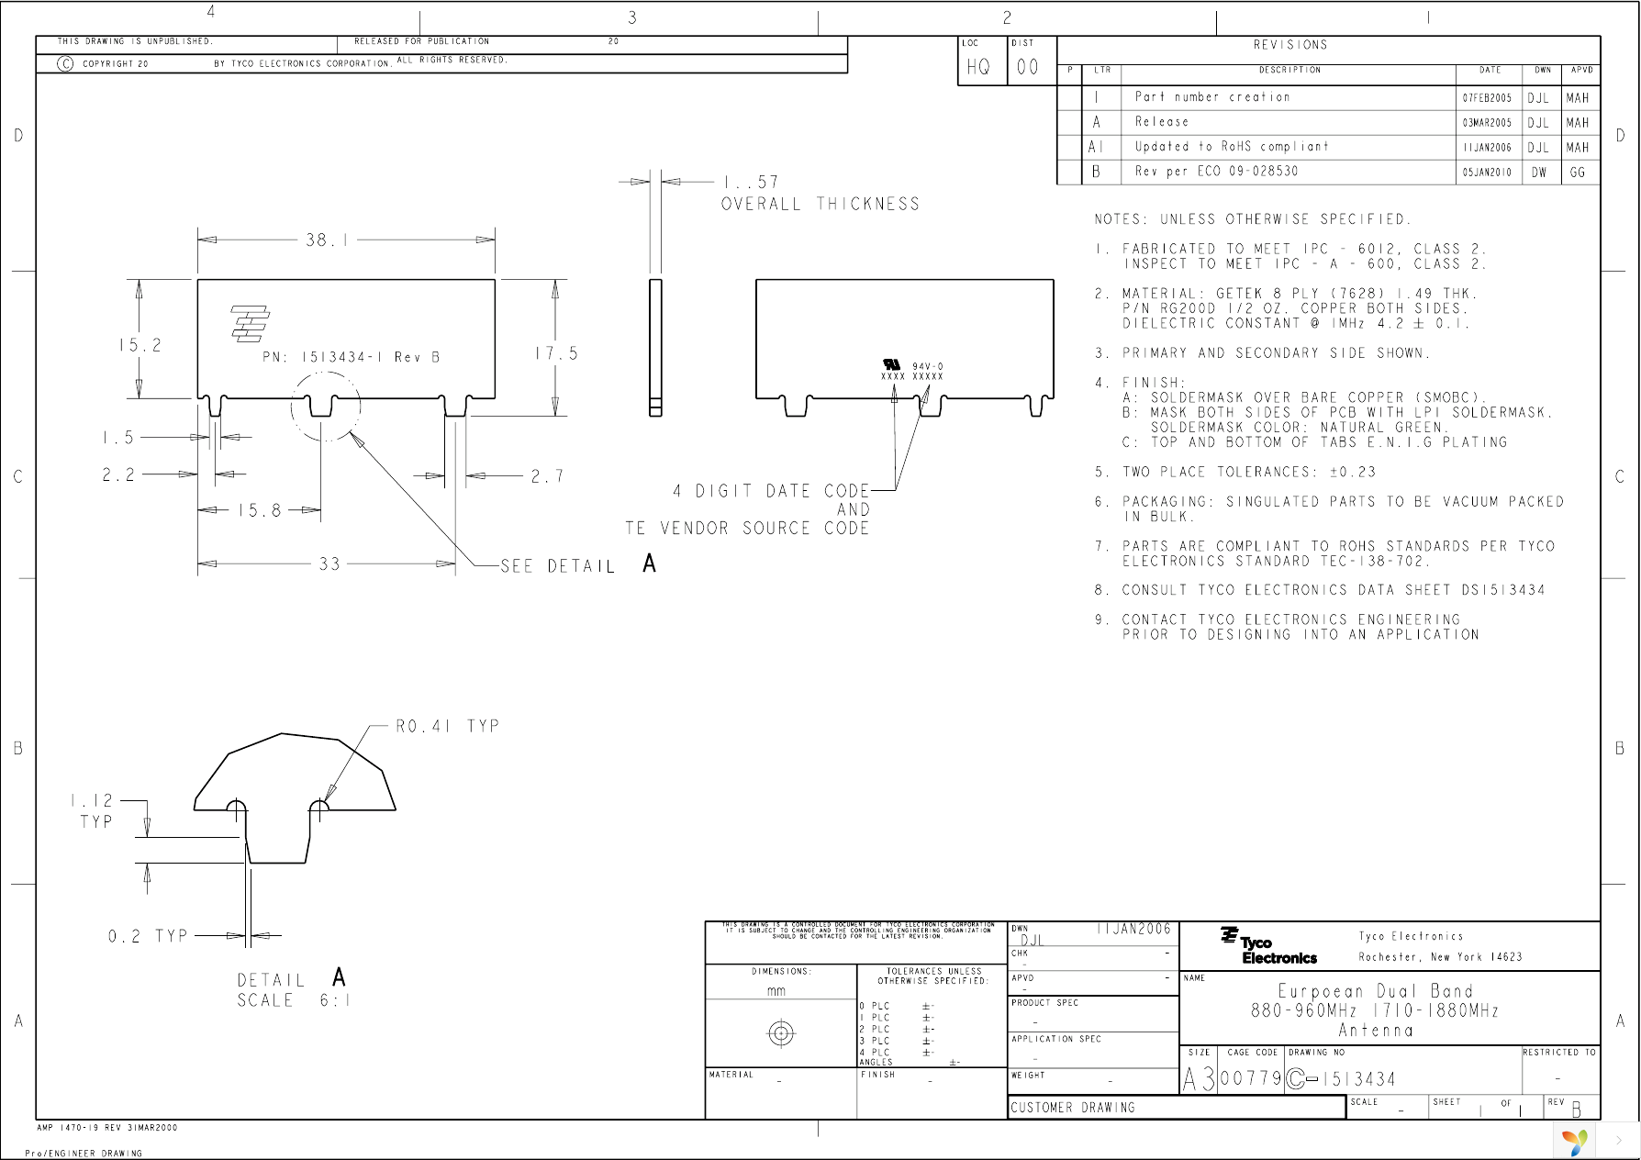The width and height of the screenshot is (1641, 1160).
Task: Click the 'REVISIONS' table heading
Action: click(x=1290, y=45)
